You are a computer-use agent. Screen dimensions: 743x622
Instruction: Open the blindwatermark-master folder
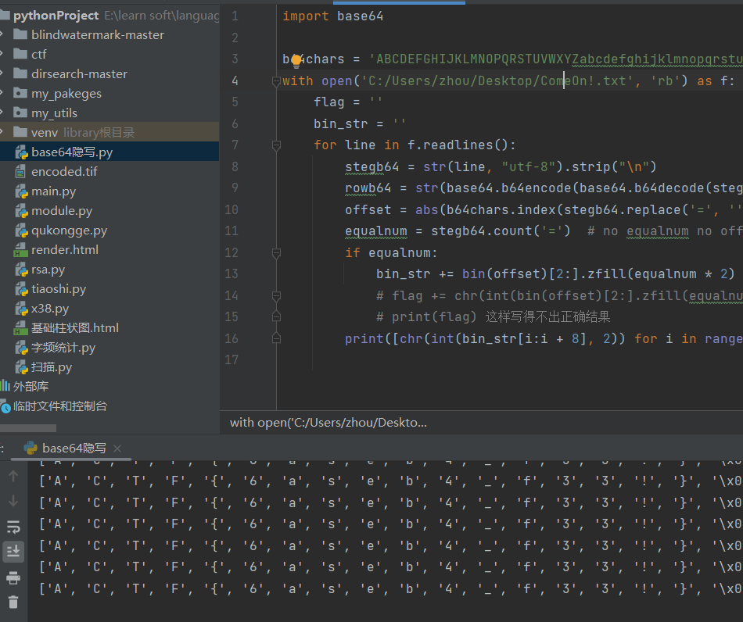[98, 35]
